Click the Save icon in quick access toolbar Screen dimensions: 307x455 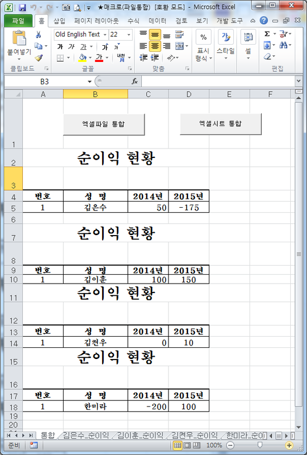23,7
